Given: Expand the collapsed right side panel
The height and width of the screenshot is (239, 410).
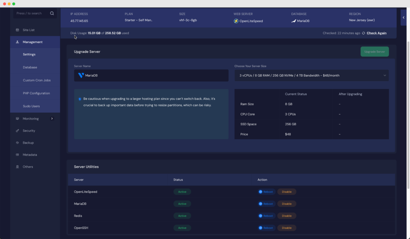Looking at the screenshot, I should [x=404, y=18].
